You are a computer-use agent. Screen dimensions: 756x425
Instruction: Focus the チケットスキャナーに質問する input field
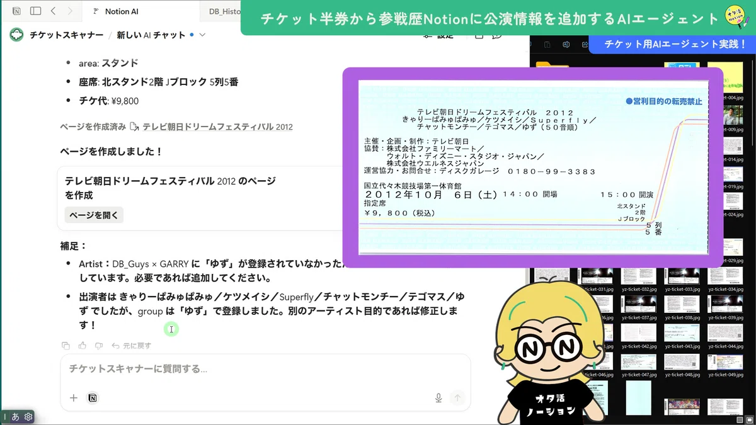point(265,368)
